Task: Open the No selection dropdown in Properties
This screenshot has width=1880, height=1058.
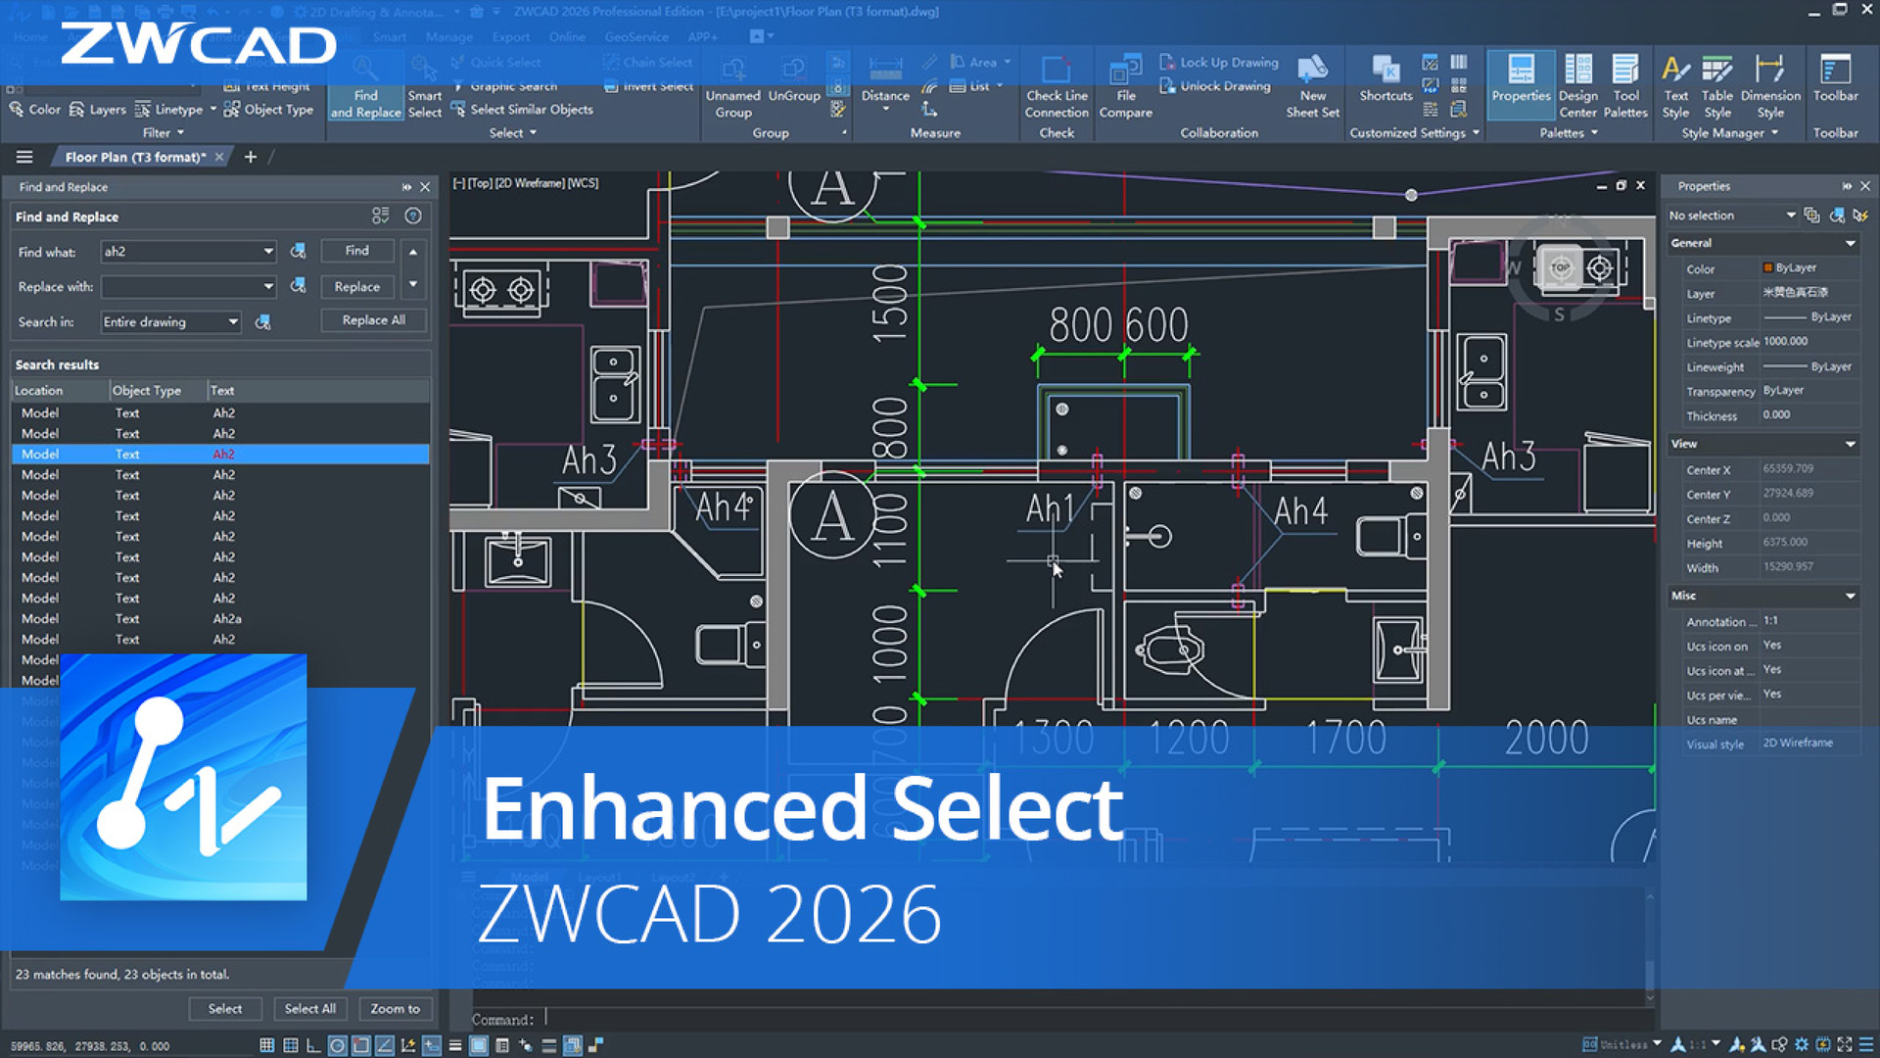Action: pos(1790,215)
